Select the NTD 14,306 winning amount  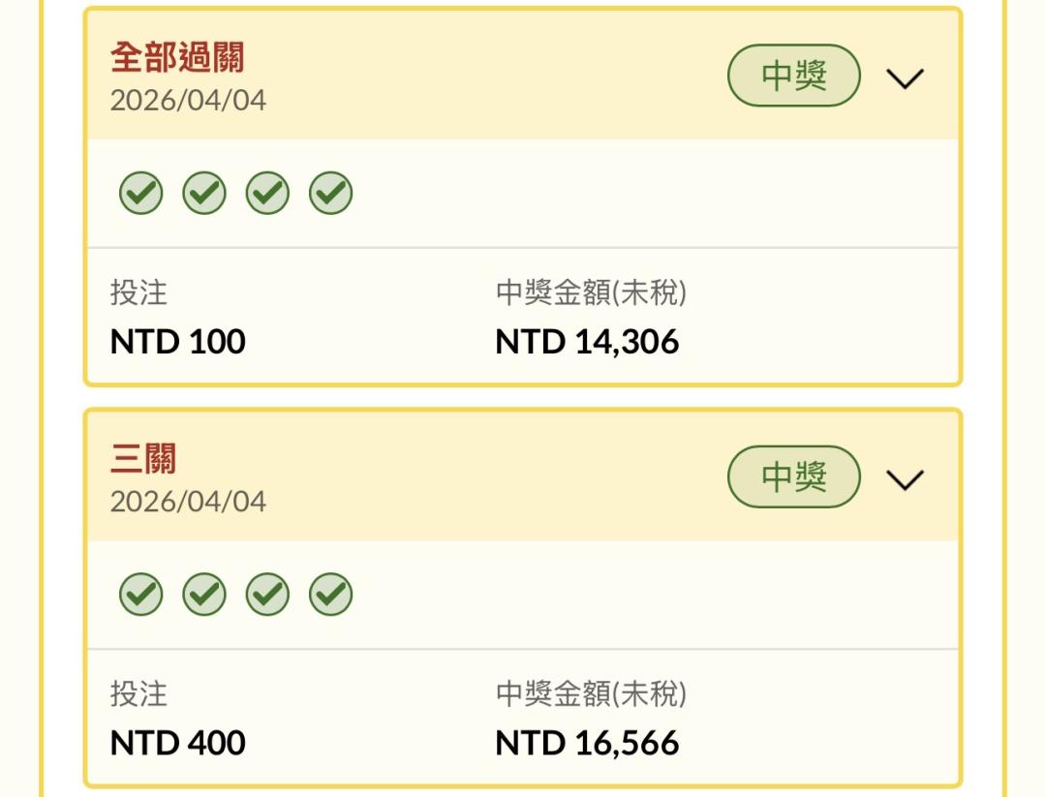pyautogui.click(x=587, y=342)
